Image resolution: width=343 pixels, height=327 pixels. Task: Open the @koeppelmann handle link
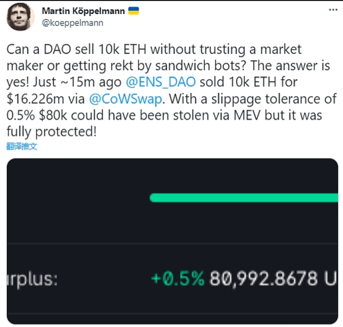72,22
